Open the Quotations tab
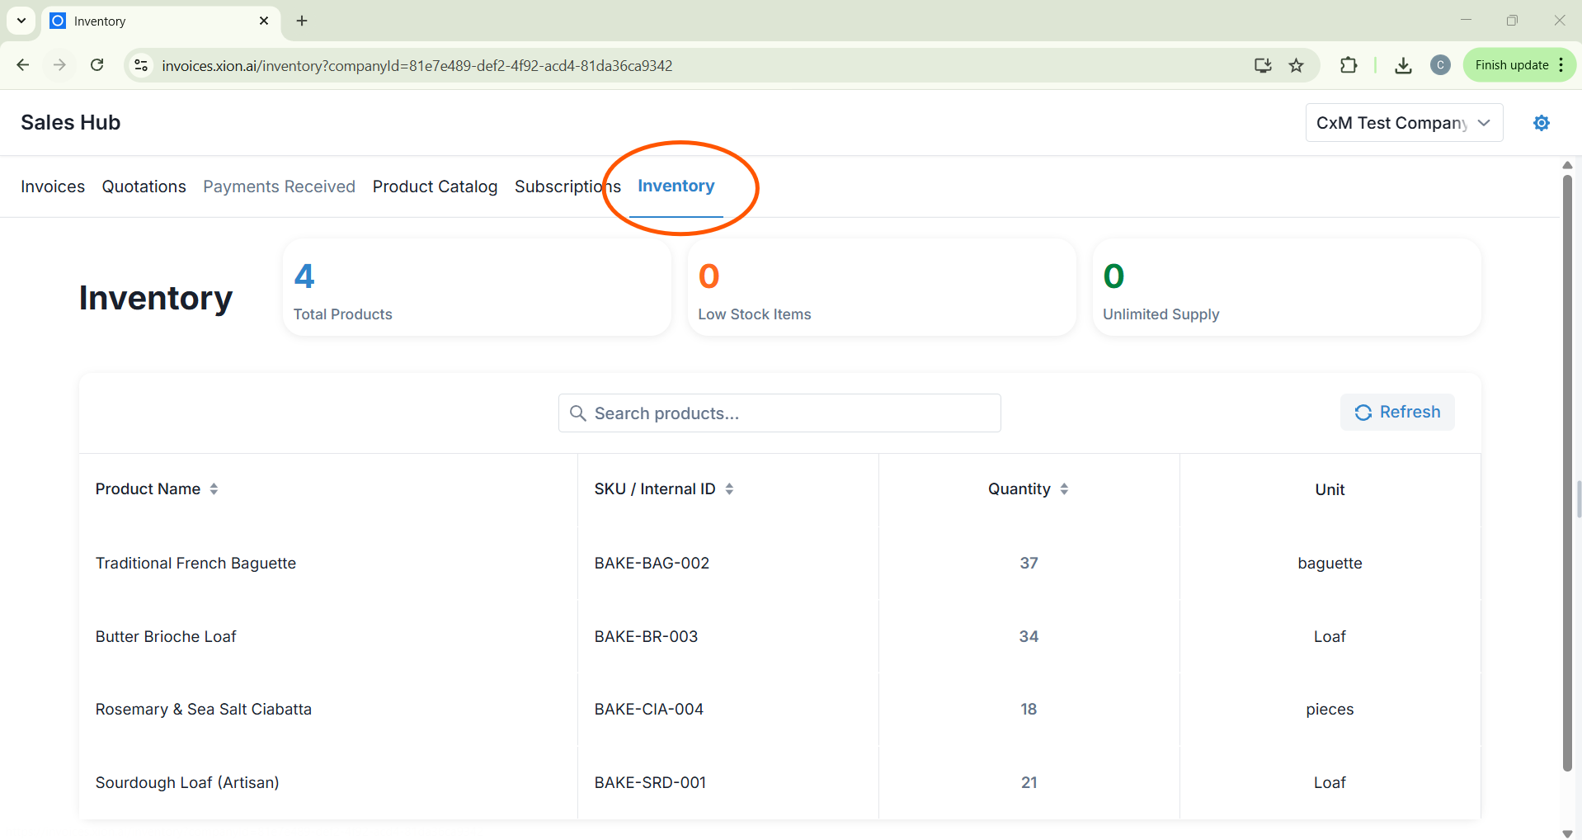Screen dimensions: 1582x840 pos(144,186)
